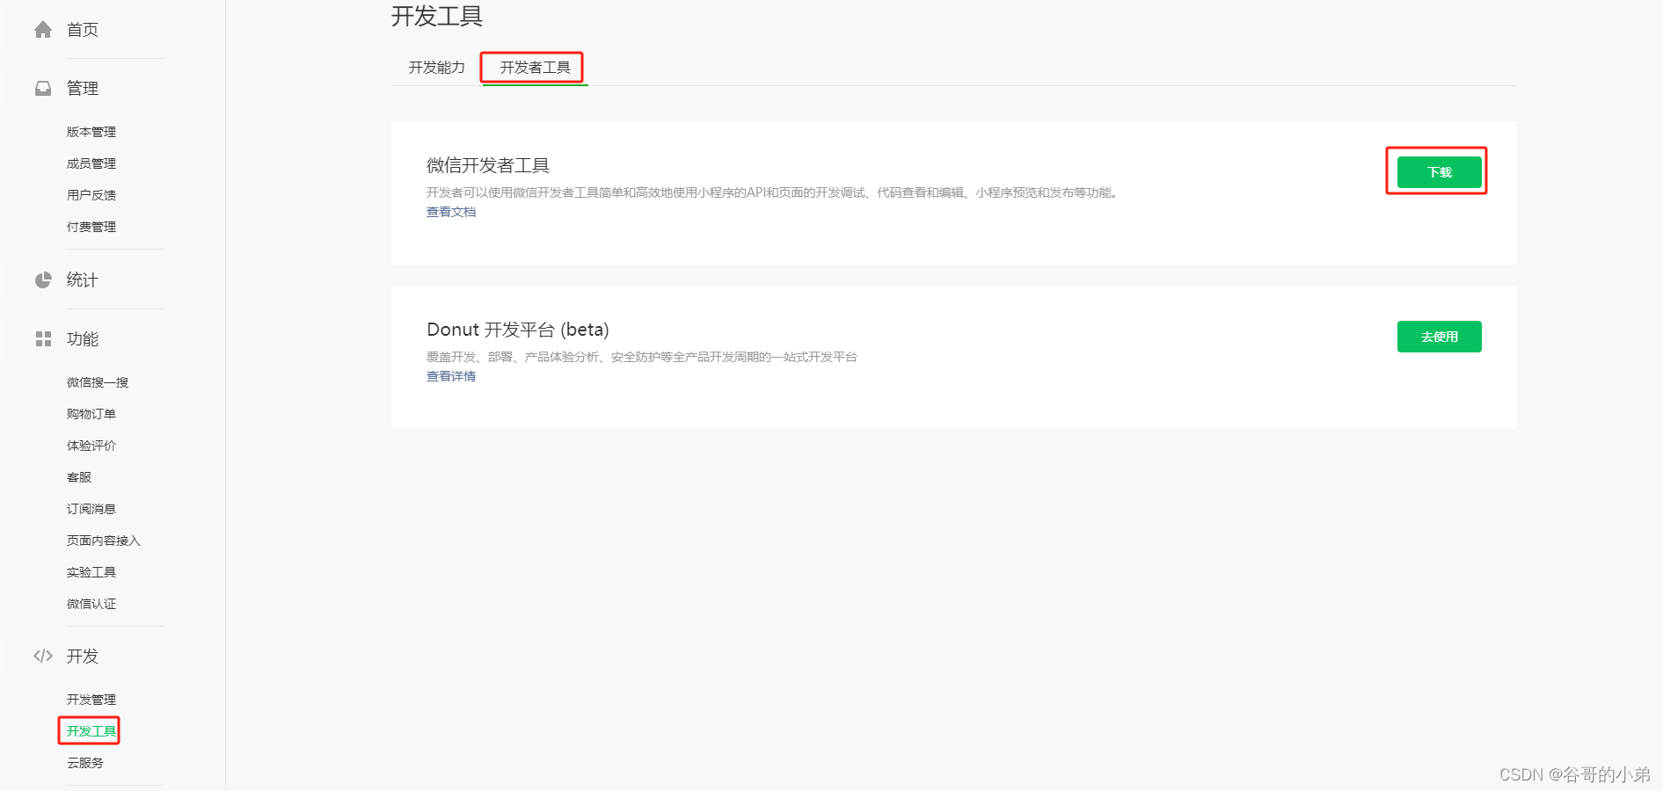Click the 微信开发者工具 description text
The height and width of the screenshot is (791, 1663).
pos(774,192)
